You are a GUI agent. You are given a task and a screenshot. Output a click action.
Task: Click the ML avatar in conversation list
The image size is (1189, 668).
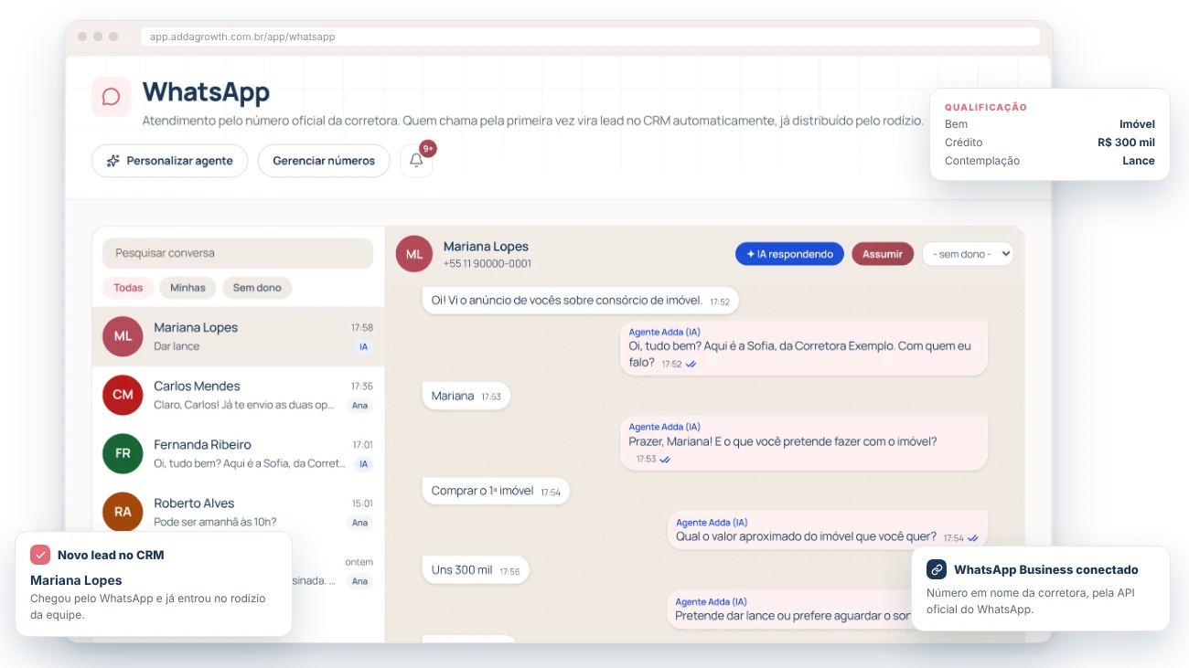[x=123, y=336]
